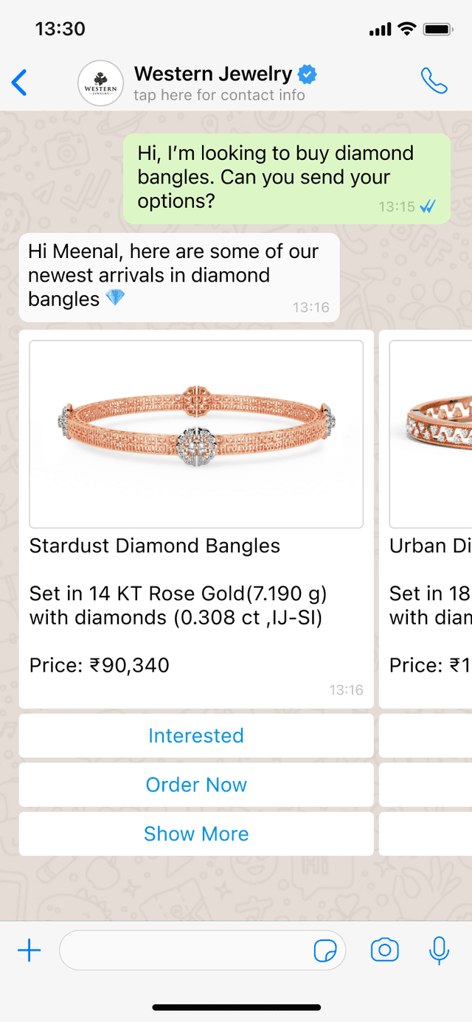The image size is (472, 1022).
Task: Open the Western Jewelry contact name
Action: [x=213, y=74]
